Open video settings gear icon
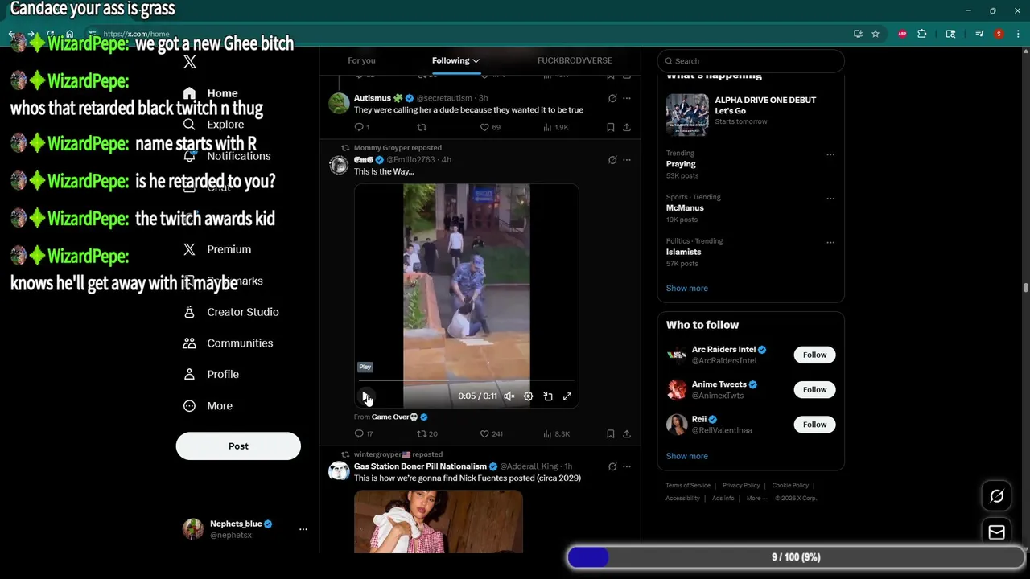Viewport: 1030px width, 579px height. pyautogui.click(x=528, y=396)
